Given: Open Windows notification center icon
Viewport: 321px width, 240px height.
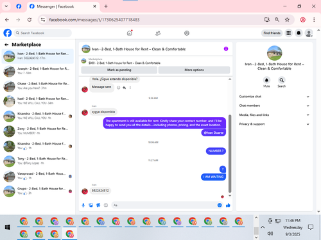Looking at the screenshot, I should point(311,227).
